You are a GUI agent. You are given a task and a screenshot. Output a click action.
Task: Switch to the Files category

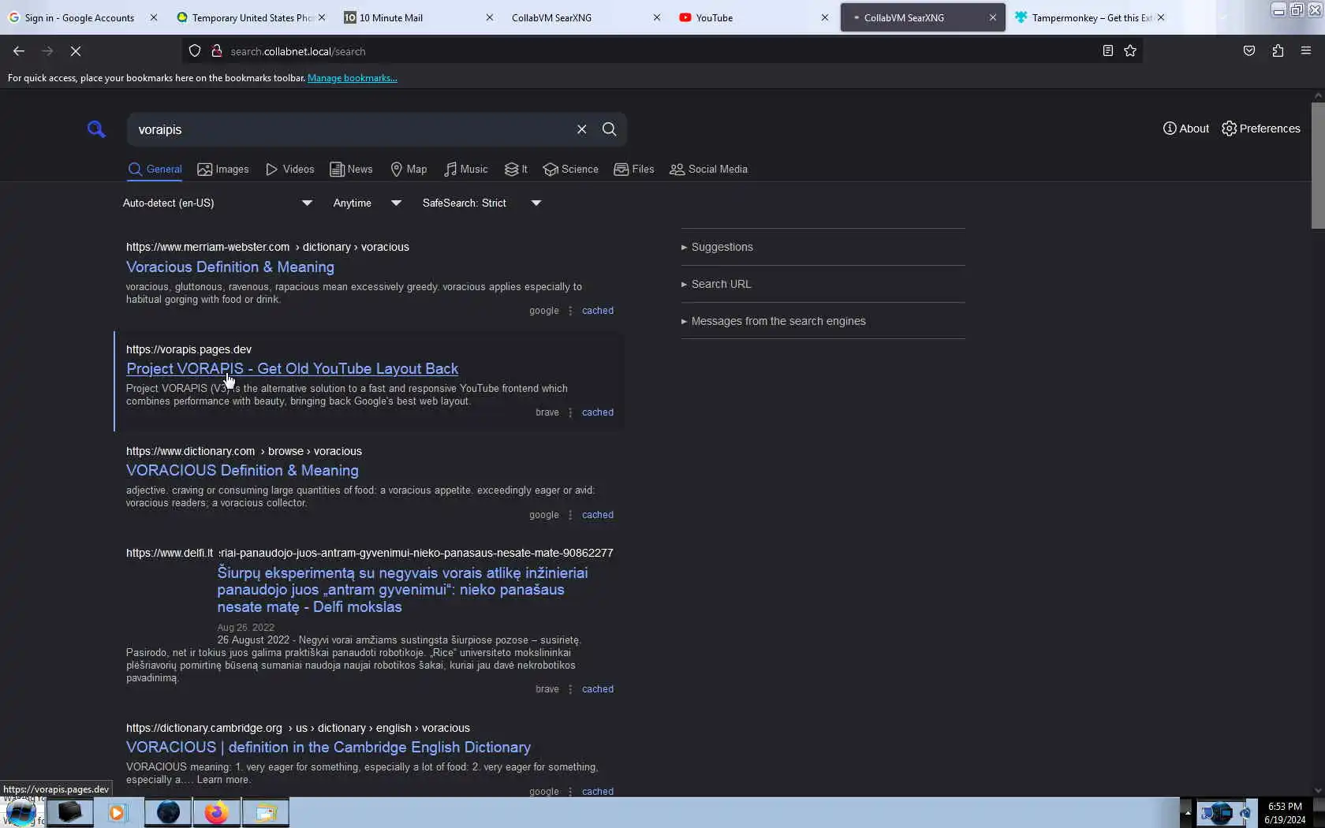pyautogui.click(x=634, y=170)
